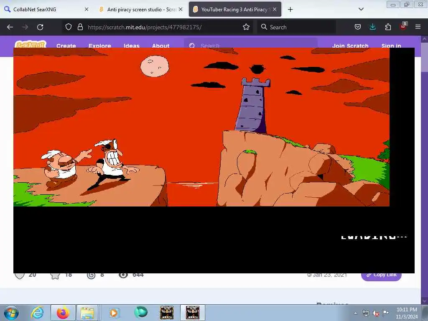Click the green round taskbar icon
The width and height of the screenshot is (428, 321).
pos(141,312)
